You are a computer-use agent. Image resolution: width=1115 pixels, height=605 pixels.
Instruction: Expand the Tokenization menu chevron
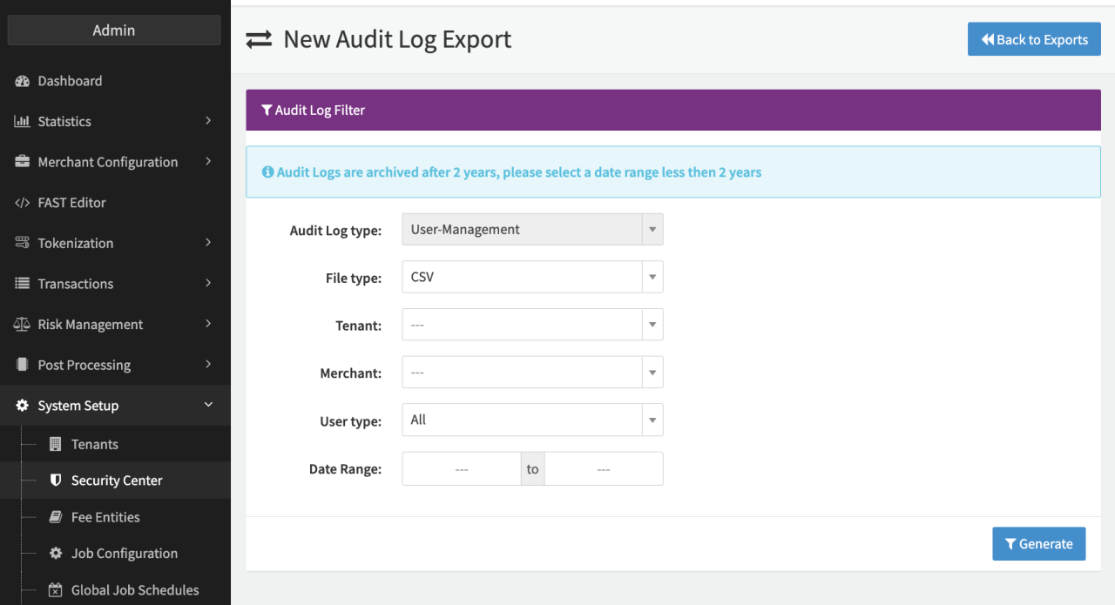click(x=208, y=243)
